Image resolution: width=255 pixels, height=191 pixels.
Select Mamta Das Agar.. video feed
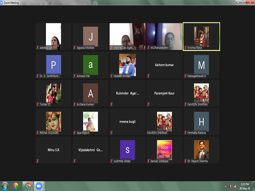click(127, 36)
